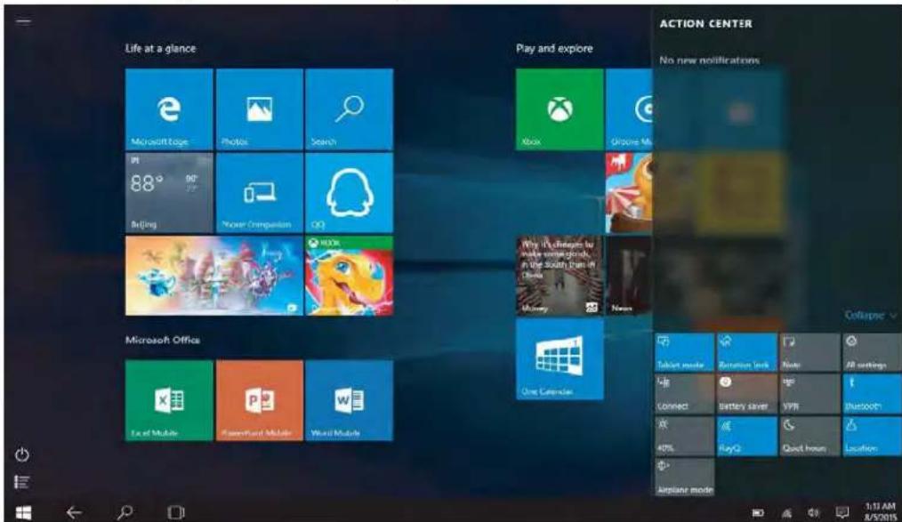Open the PowerPoint Mobile tile
Viewport: 902px width, 522px height.
(259, 400)
